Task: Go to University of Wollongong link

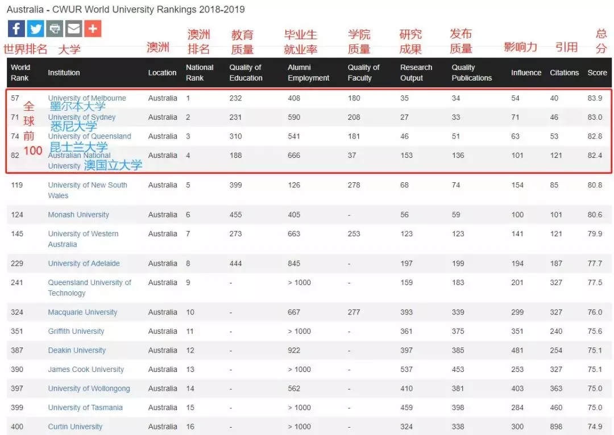Action: point(89,388)
